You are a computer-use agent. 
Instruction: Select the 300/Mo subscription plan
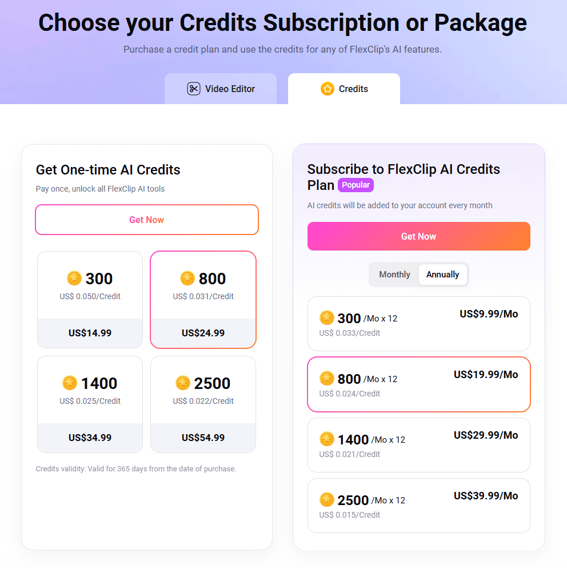(418, 324)
